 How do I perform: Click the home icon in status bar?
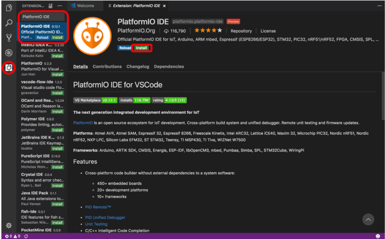(x=26, y=236)
